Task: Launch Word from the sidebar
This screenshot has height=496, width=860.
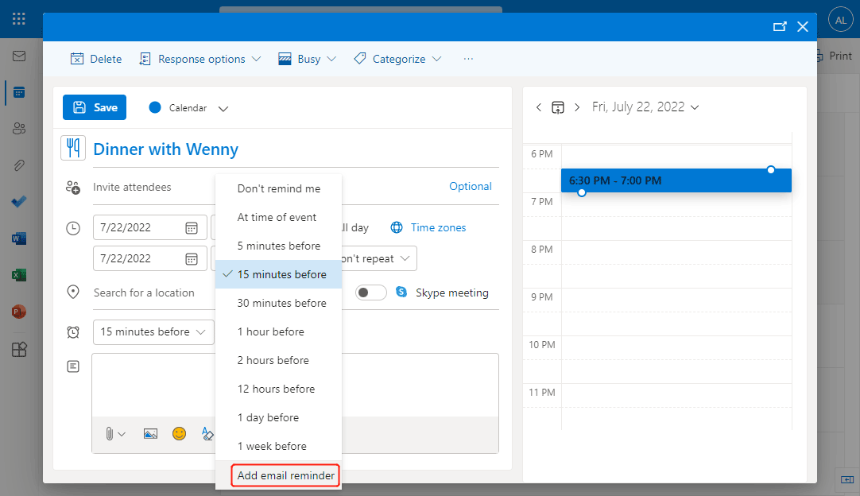Action: coord(19,238)
